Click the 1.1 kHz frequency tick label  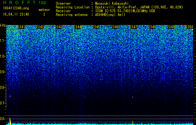(x=2, y=41)
